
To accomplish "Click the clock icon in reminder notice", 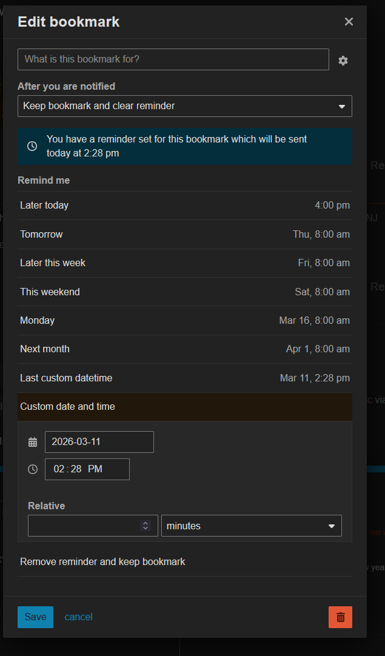I will pos(33,146).
